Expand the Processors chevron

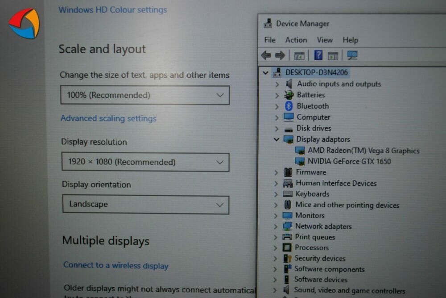275,248
